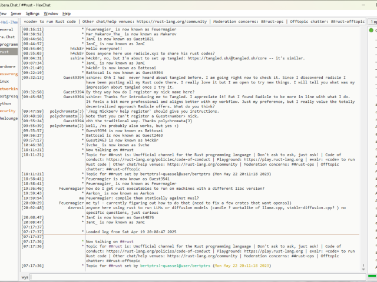Click the ops count label above user list
The height and width of the screenshot is (282, 377).
373,21
